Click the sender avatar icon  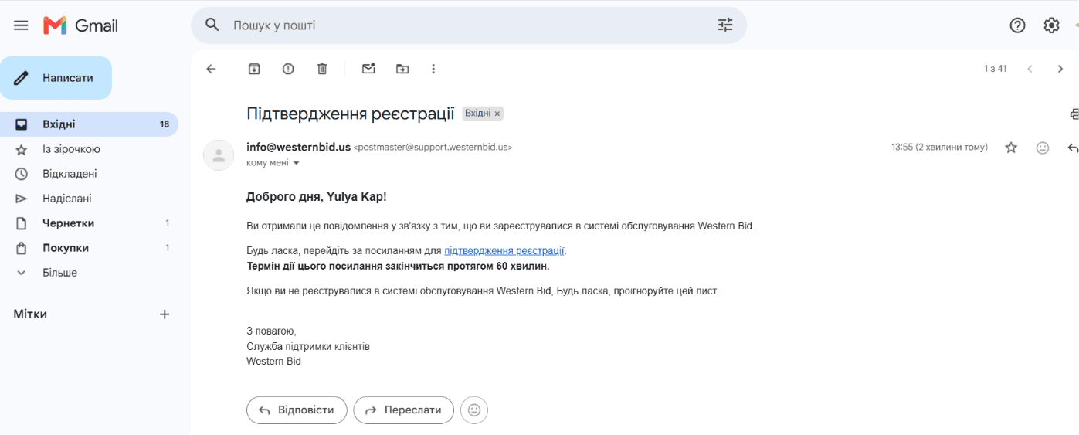(219, 155)
